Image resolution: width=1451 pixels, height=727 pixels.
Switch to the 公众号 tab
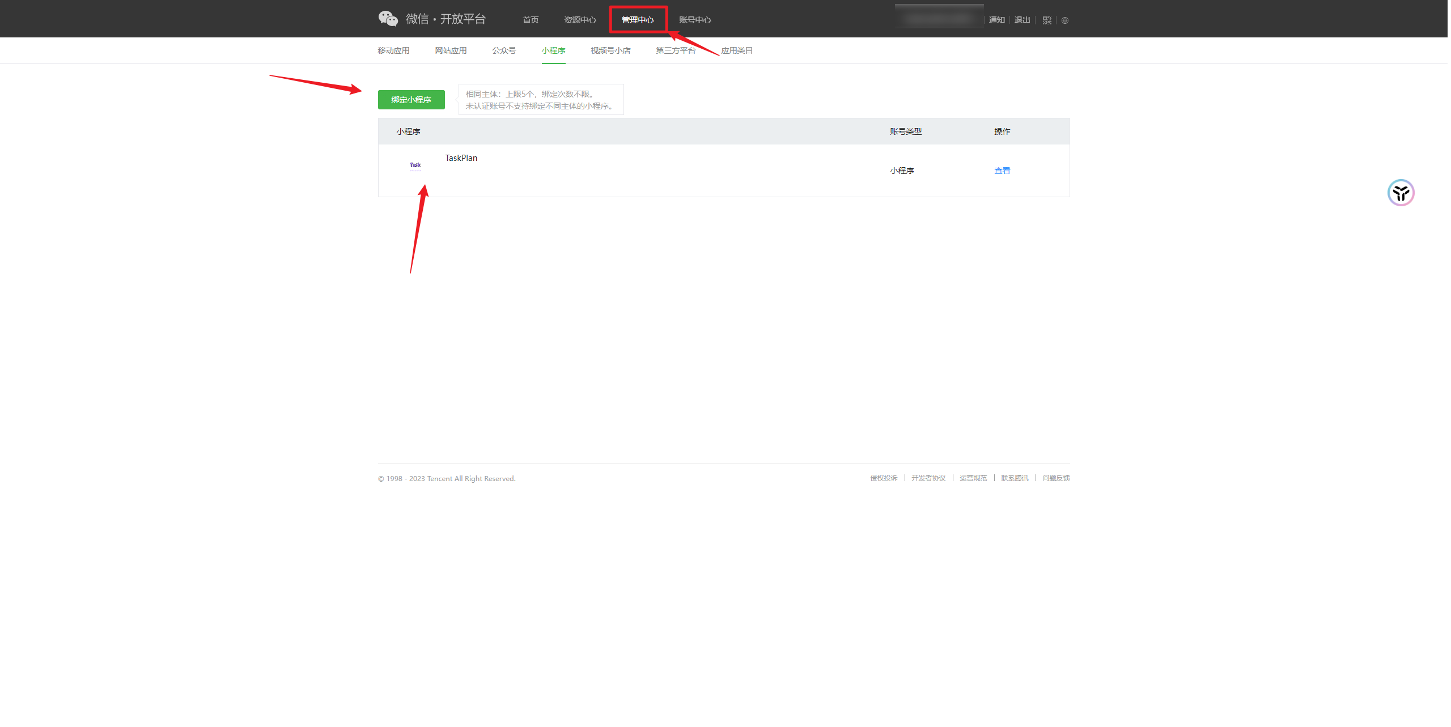pos(504,50)
